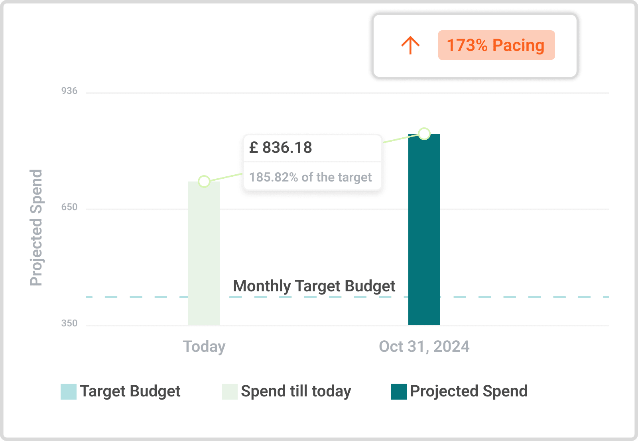Viewport: 638px width, 441px height.
Task: Click the orange upward arrow icon
Action: (x=410, y=45)
